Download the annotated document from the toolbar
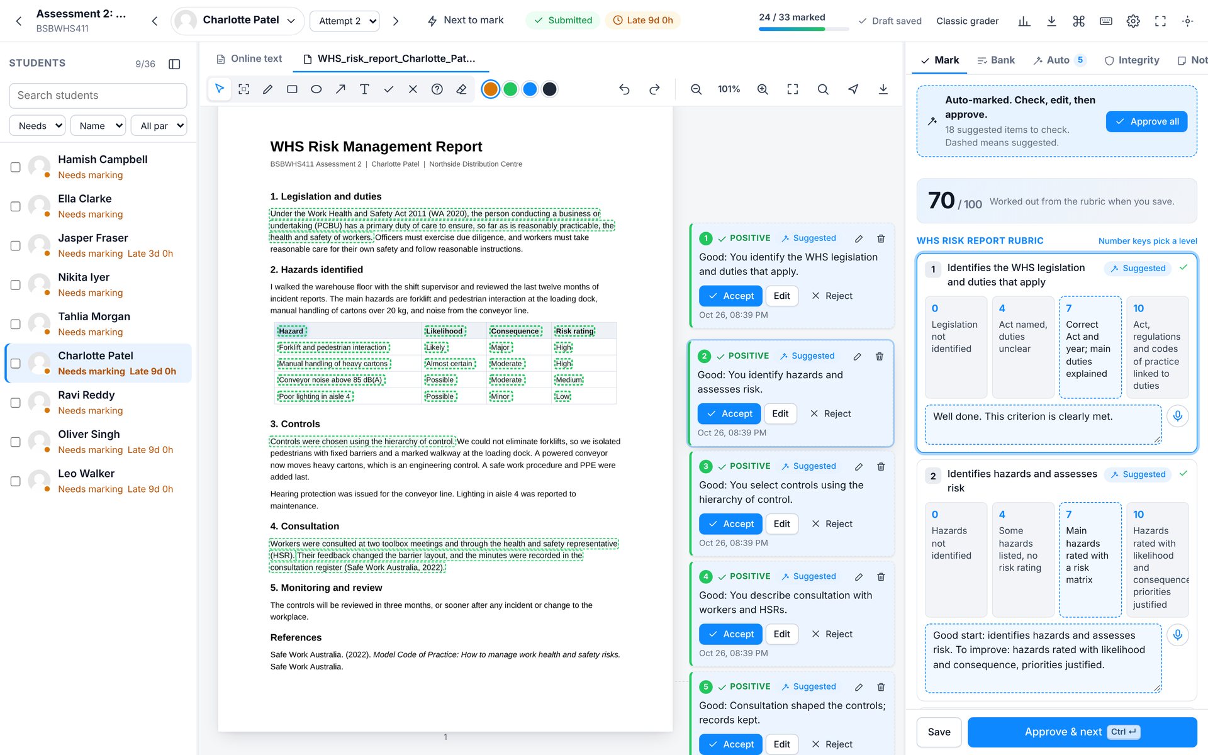 (x=883, y=89)
